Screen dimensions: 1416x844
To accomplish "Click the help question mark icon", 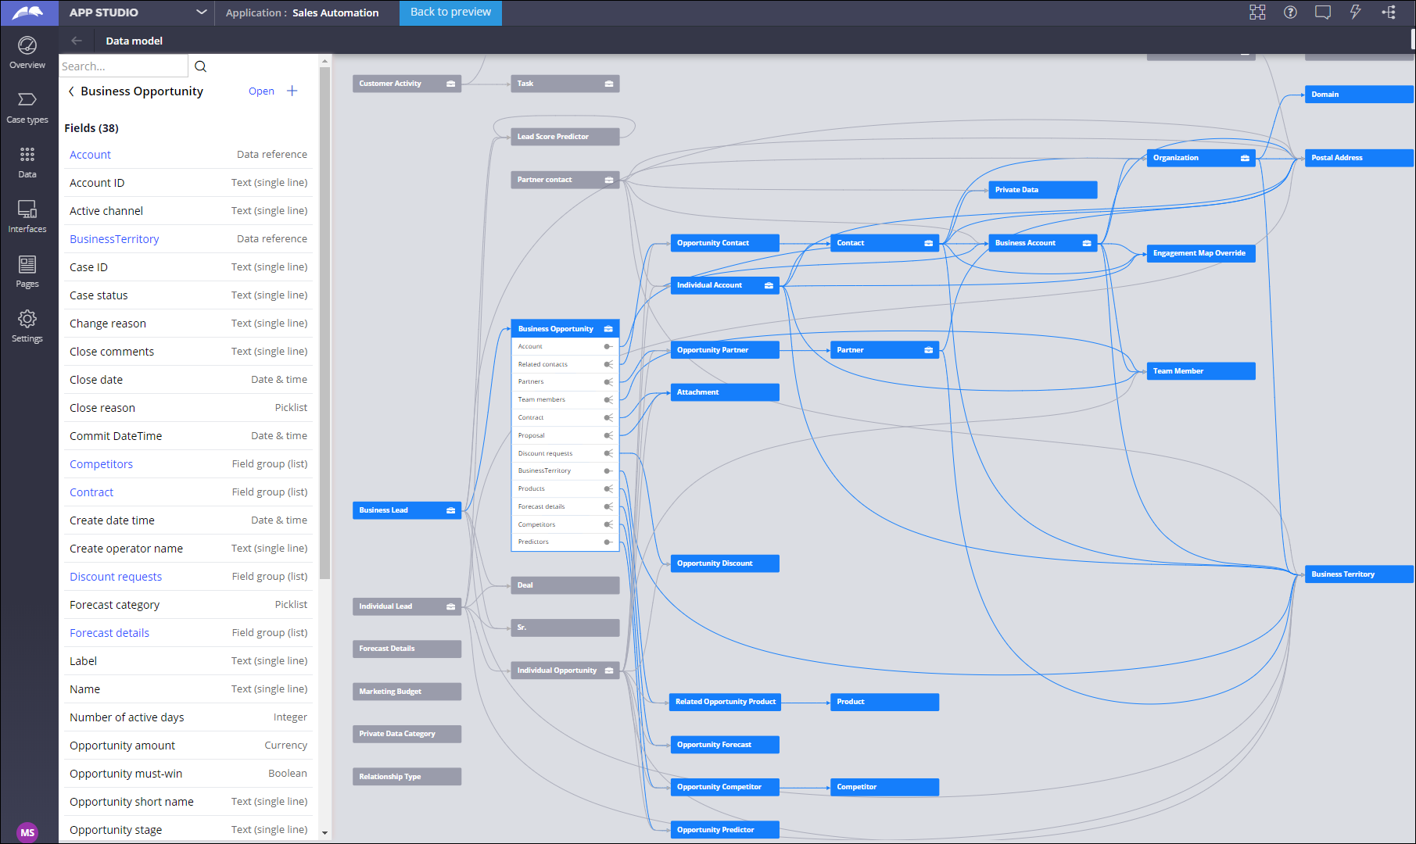I will pos(1290,13).
